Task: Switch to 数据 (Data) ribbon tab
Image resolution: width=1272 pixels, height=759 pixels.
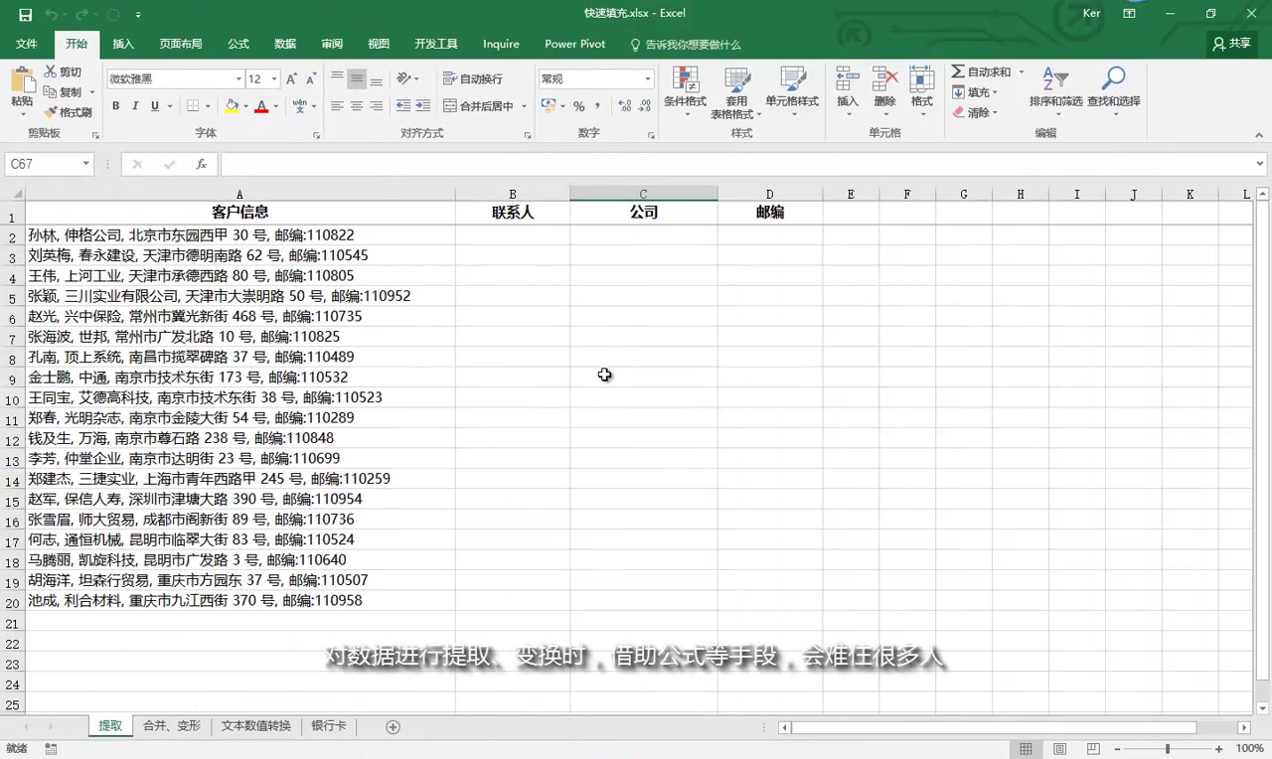Action: point(285,44)
